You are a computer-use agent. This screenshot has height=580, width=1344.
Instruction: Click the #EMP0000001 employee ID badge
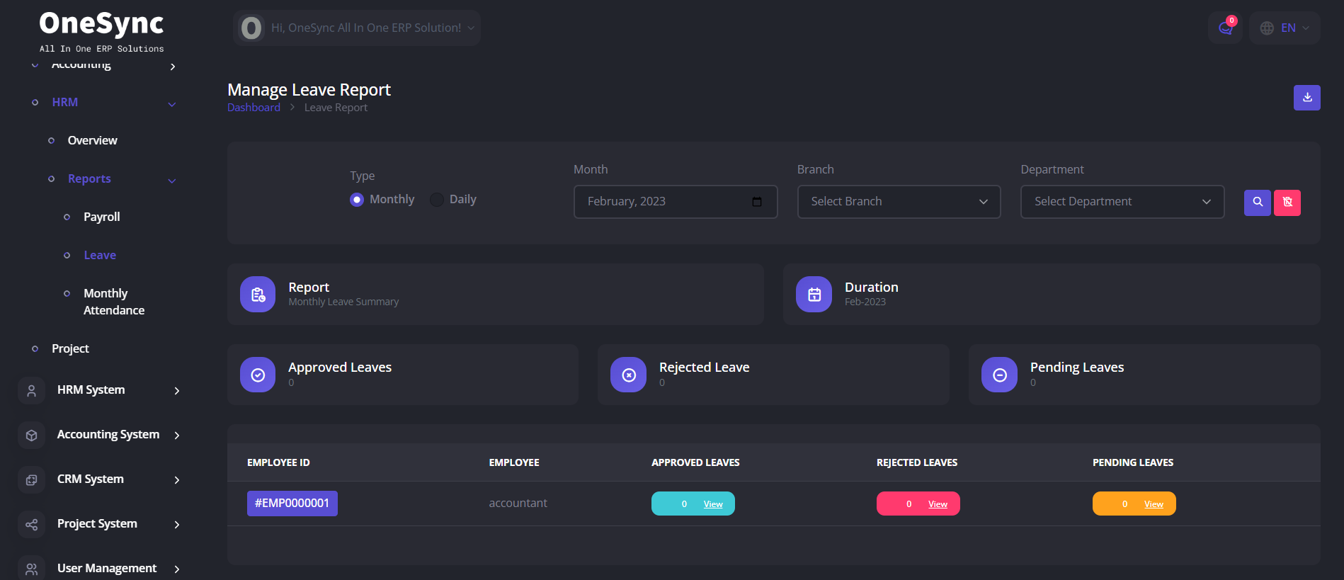click(x=292, y=504)
